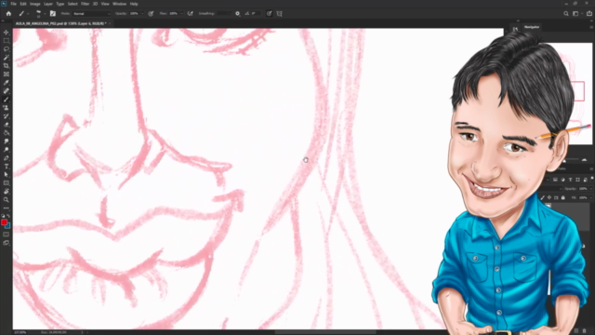The width and height of the screenshot is (595, 335).
Task: Select the Eraser tool
Action: pos(7,124)
